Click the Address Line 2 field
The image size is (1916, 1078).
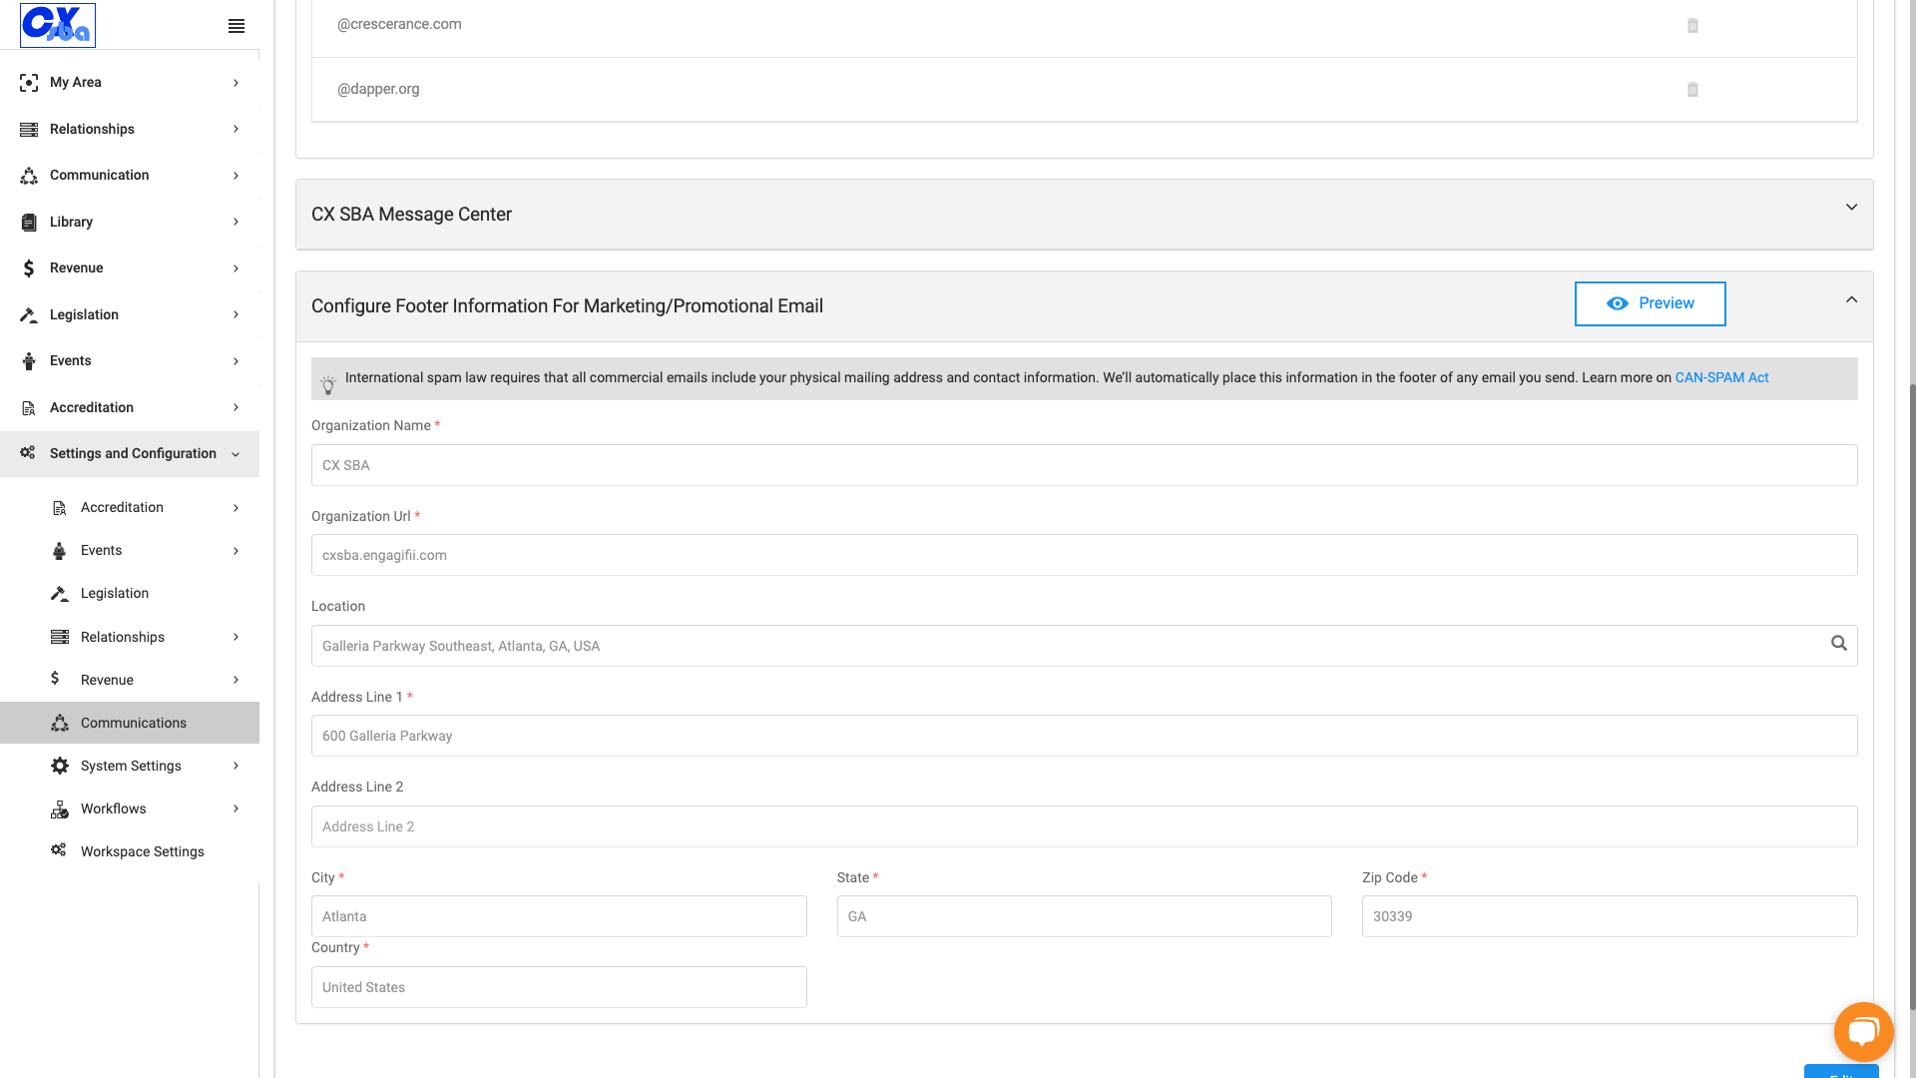(1084, 826)
